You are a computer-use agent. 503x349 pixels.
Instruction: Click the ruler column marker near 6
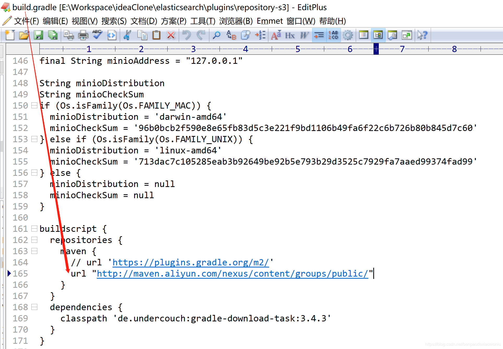376,49
